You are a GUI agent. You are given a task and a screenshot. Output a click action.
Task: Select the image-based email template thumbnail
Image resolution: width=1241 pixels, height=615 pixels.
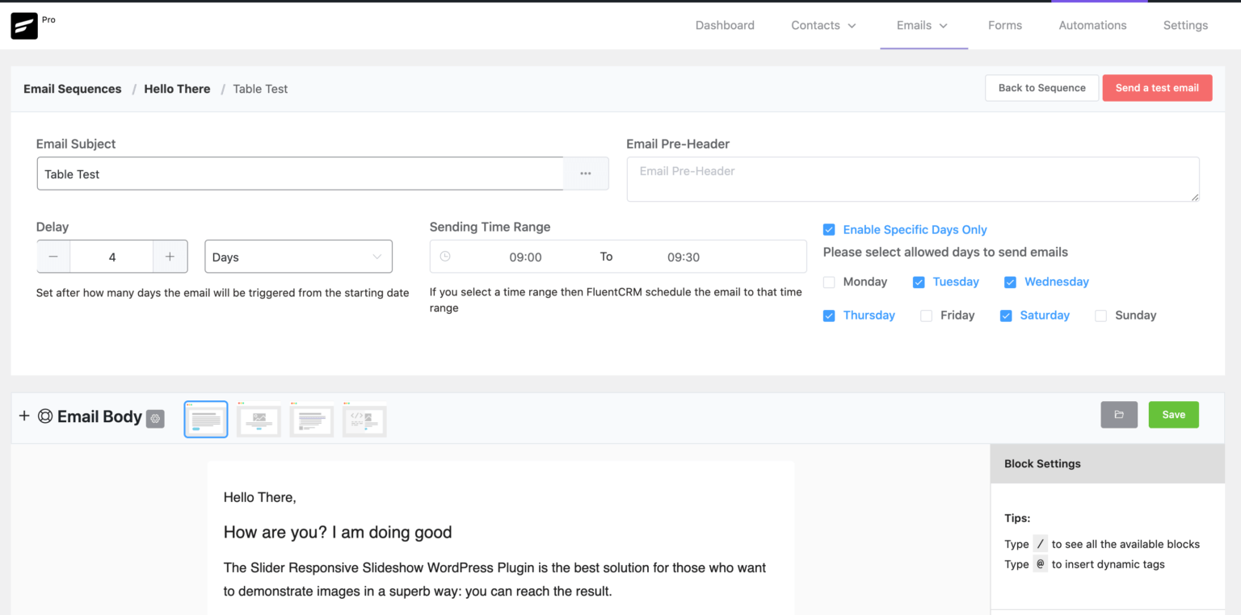[259, 419]
